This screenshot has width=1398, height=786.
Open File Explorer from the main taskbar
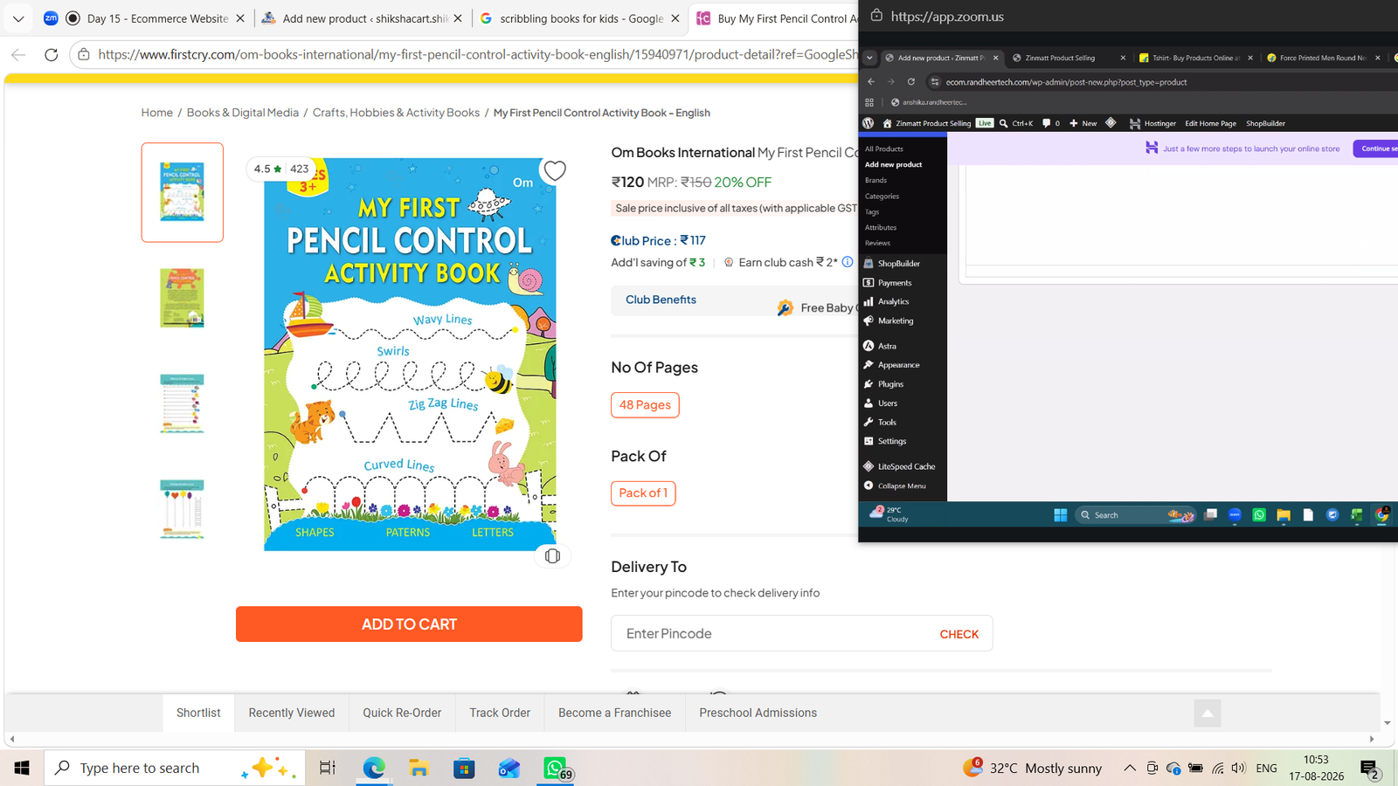[419, 768]
